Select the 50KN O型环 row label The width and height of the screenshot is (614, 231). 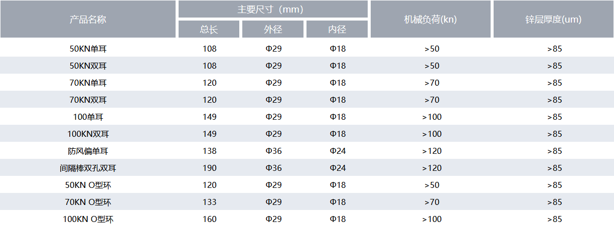88,185
